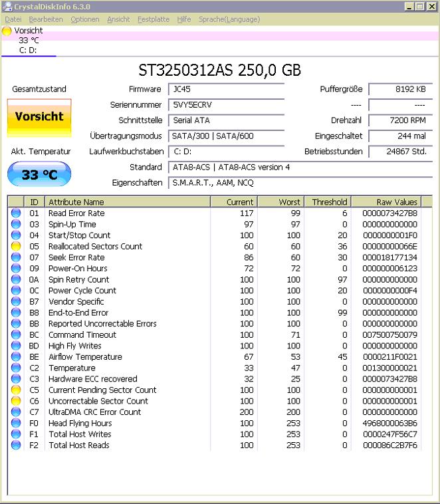Open the Festplatte menu
This screenshot has height=504, width=440.
coord(154,19)
